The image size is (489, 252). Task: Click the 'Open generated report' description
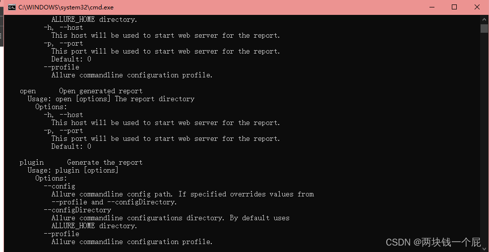[101, 91]
